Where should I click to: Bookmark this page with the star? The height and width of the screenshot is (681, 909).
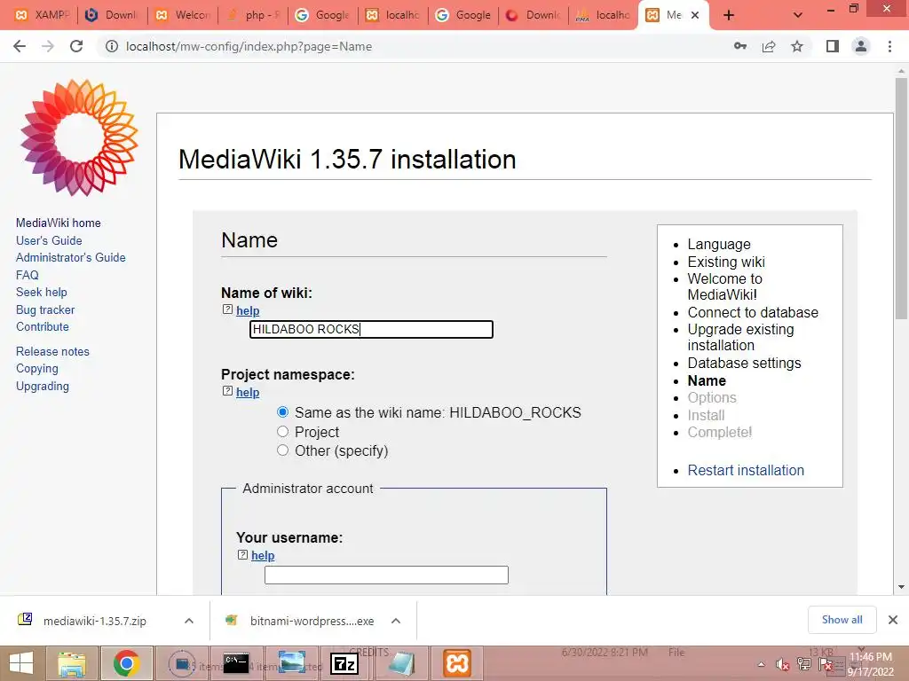click(797, 46)
